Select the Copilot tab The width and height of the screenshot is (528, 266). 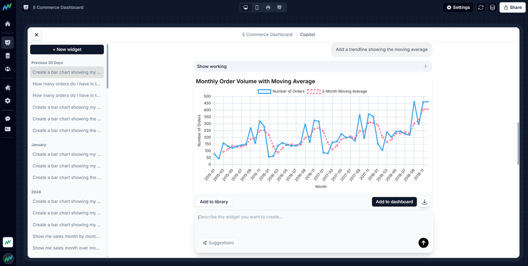point(307,35)
